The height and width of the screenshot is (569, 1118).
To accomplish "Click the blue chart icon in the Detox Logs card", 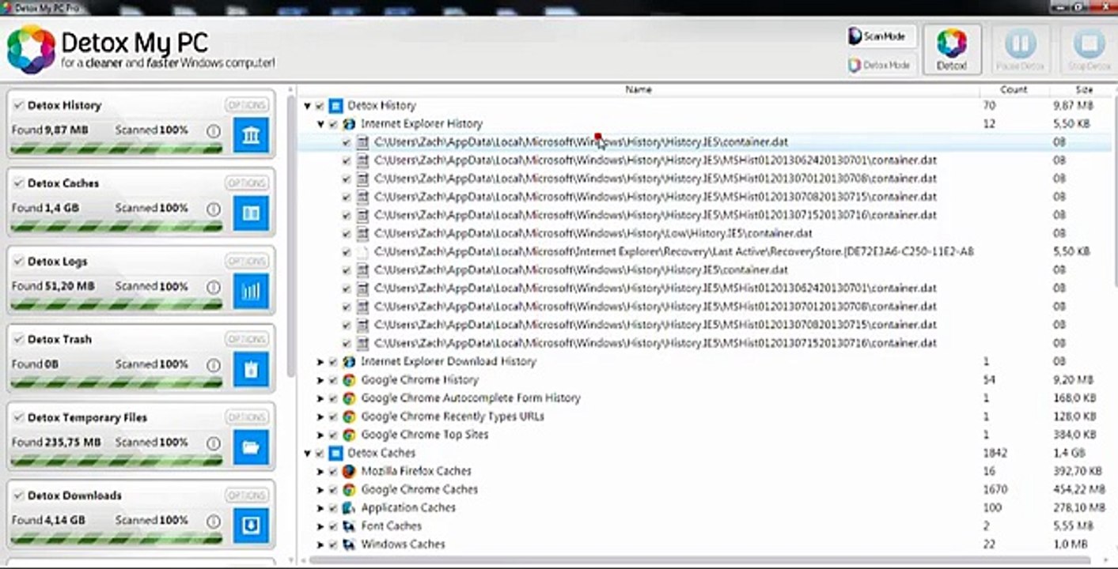I will click(251, 291).
